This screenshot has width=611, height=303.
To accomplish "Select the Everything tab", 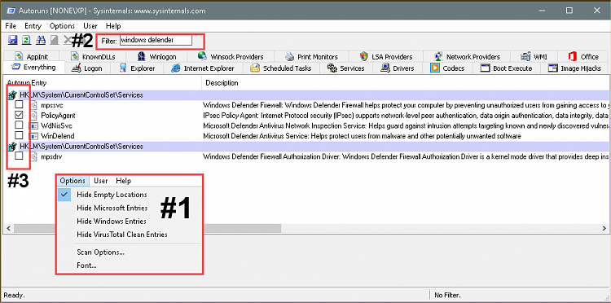I will (33, 68).
